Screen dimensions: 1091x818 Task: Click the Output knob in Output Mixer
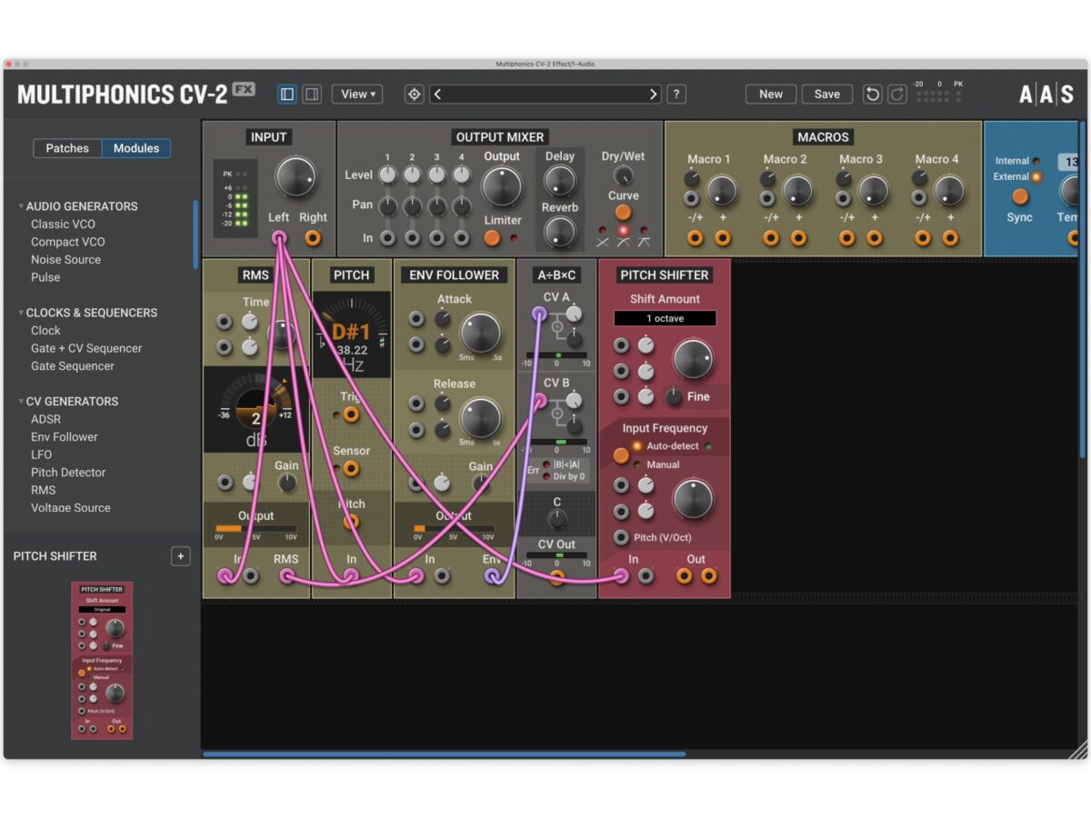501,187
